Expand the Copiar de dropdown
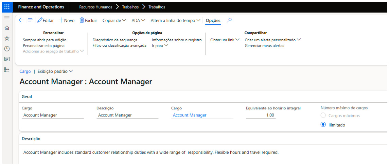390x166 pixels. [114, 21]
